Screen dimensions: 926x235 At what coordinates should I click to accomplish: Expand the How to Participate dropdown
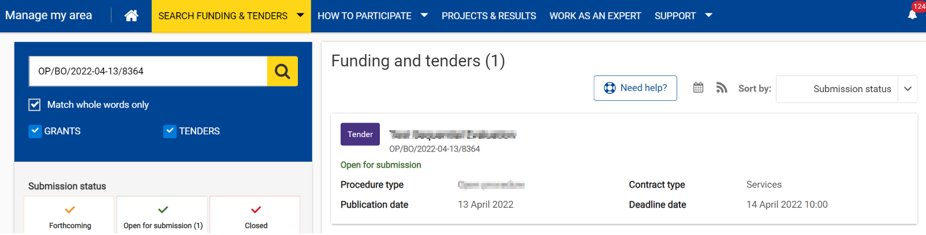pos(372,16)
